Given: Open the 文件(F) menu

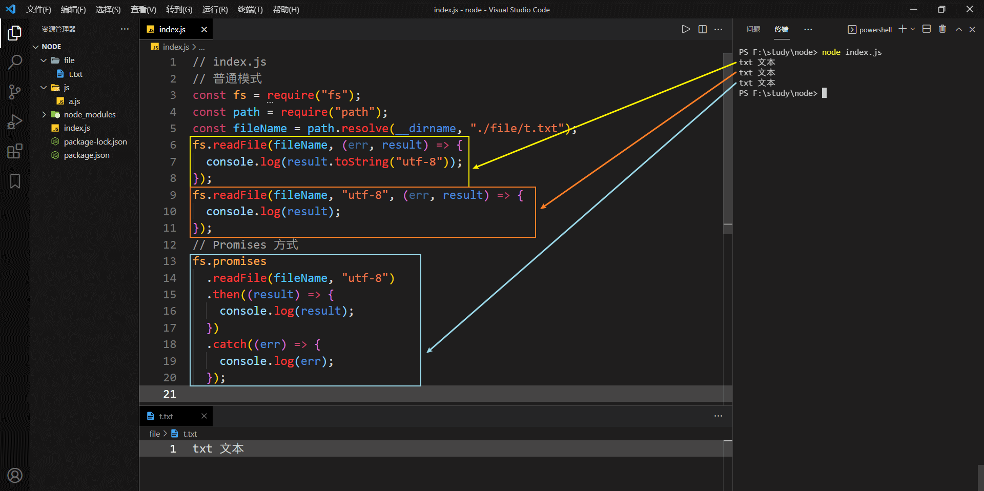Looking at the screenshot, I should (39, 10).
